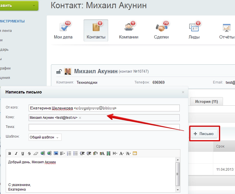Toggle the numbered list formatting
Screen dimensions: 235x194
pos(70,153)
